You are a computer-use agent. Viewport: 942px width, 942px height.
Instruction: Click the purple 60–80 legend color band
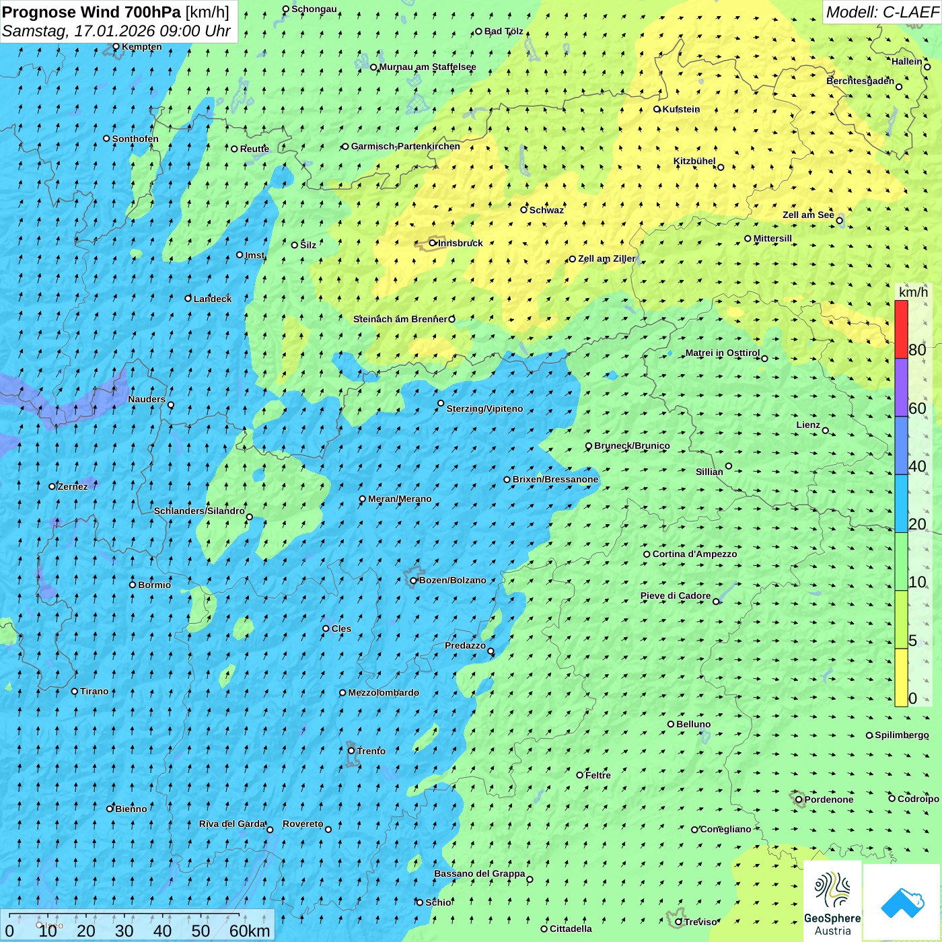[901, 388]
